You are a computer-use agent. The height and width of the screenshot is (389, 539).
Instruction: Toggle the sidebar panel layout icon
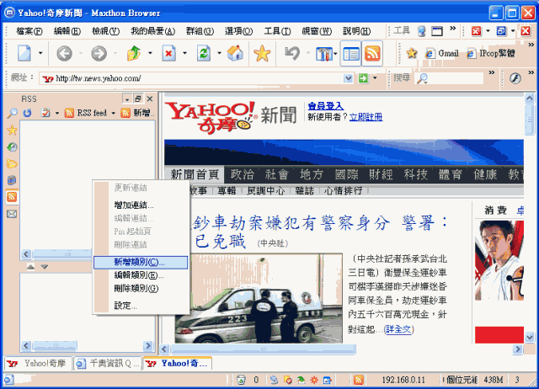pos(350,54)
